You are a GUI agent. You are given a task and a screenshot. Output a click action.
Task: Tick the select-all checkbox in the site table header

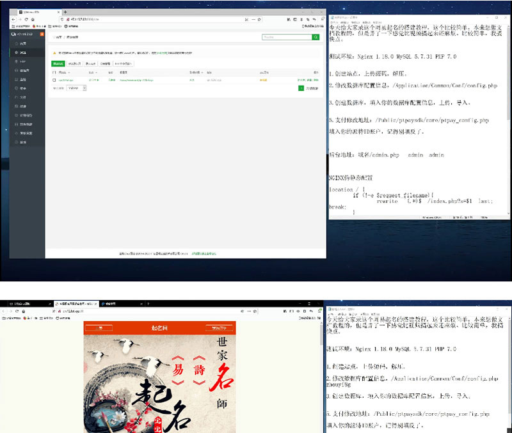(x=54, y=72)
